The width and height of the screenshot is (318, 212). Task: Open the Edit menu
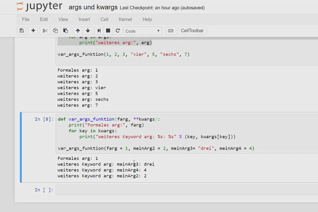(44, 19)
